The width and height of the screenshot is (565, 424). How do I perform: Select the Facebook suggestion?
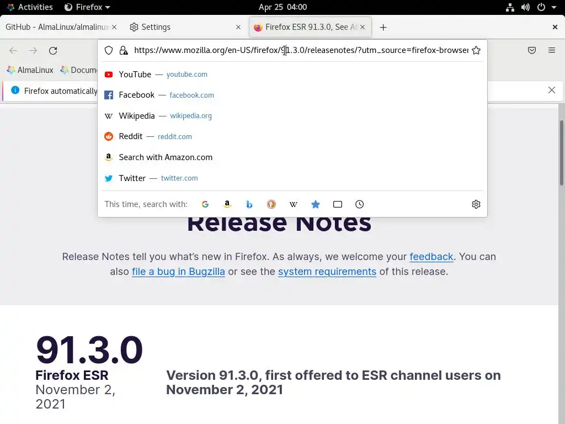click(x=292, y=95)
